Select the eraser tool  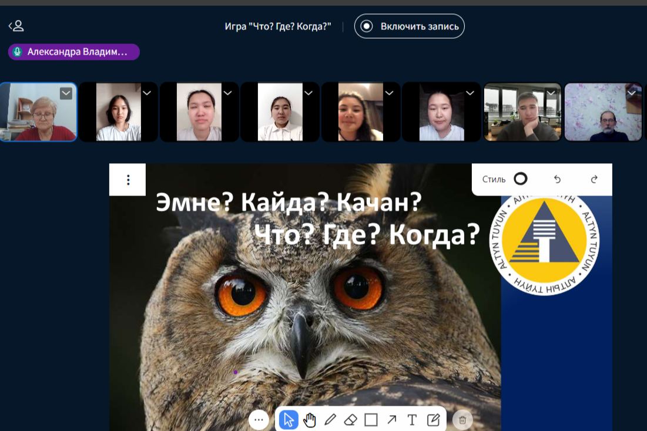pos(351,419)
